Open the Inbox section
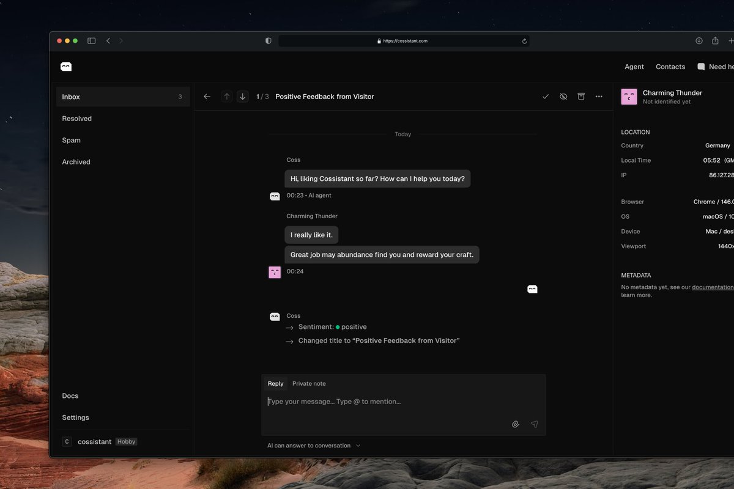 [123, 97]
